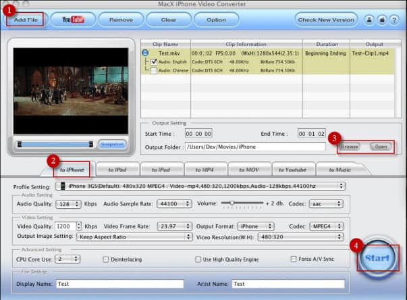Switch to the to MOV tab
This screenshot has height=300, width=407.
249,170
